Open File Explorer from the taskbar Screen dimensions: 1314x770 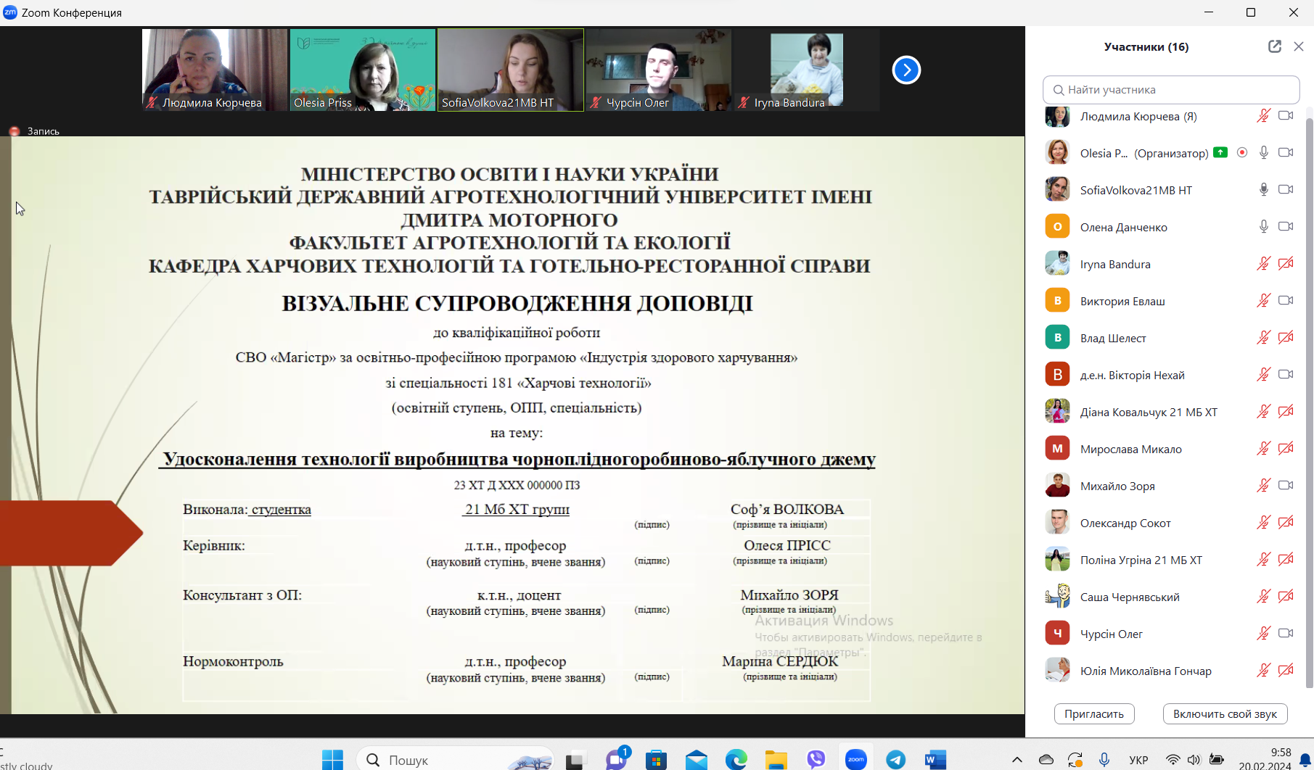click(x=776, y=759)
